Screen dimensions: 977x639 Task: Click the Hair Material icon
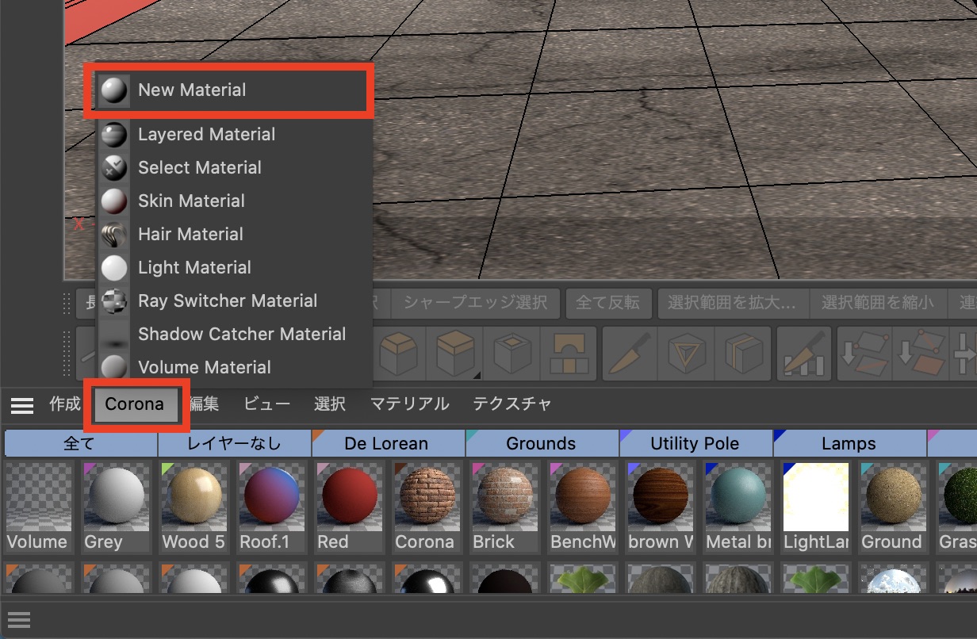coord(115,235)
